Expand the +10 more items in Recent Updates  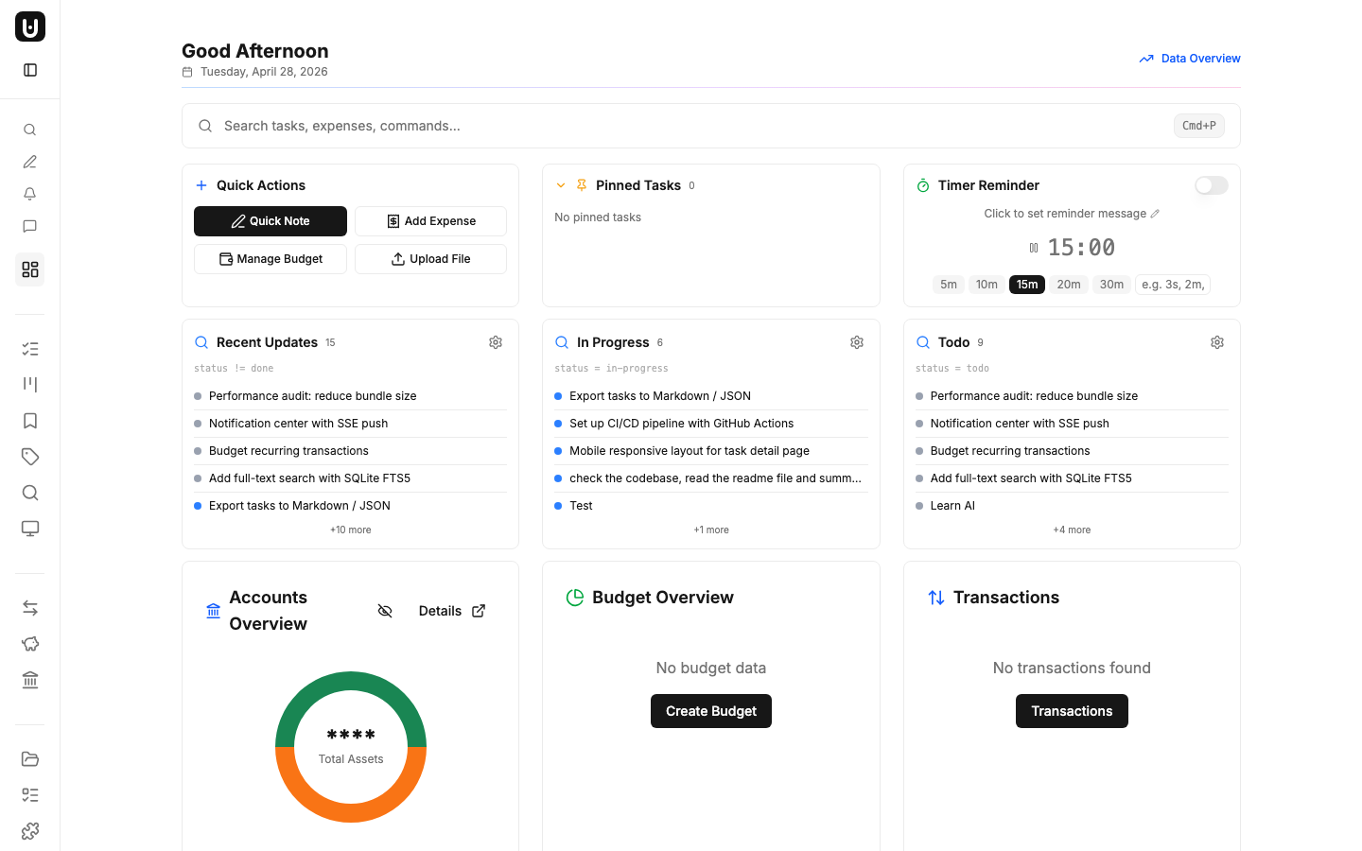(350, 530)
